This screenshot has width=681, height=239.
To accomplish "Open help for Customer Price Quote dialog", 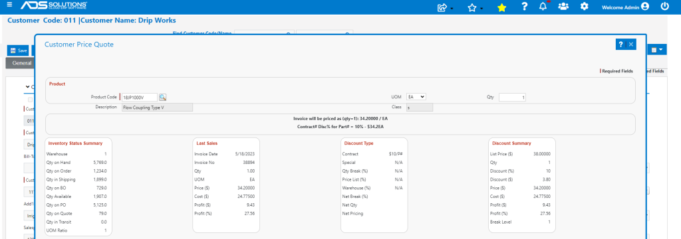I will point(620,44).
